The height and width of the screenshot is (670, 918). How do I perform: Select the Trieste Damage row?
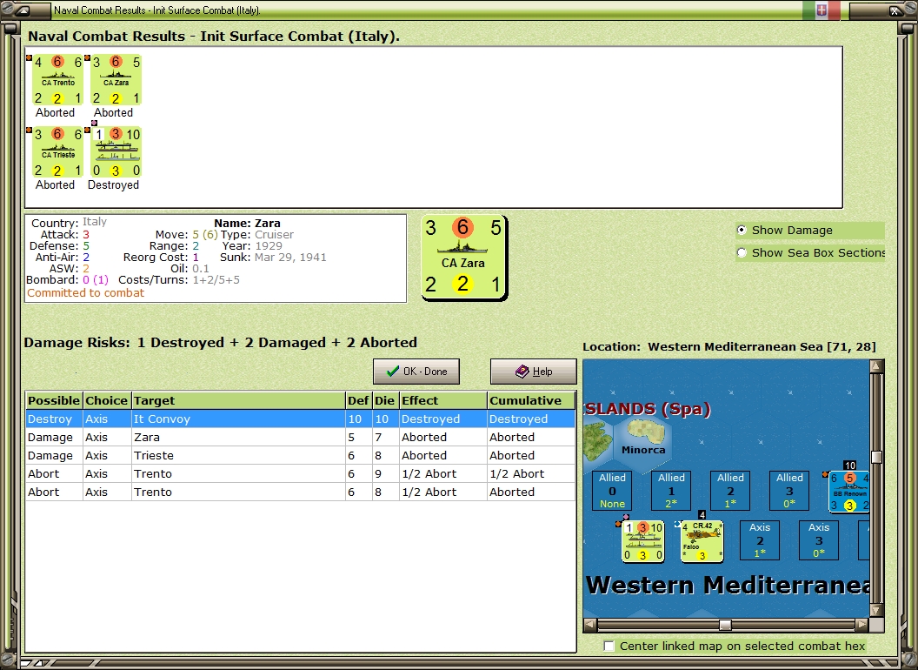point(300,455)
